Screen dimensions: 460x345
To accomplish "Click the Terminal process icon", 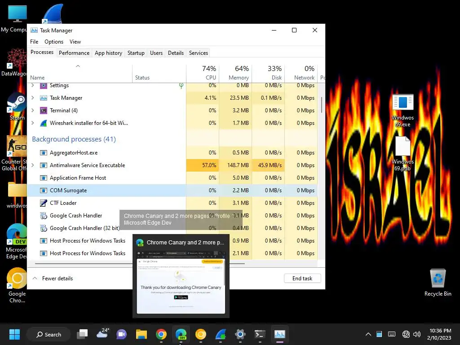I will click(x=44, y=111).
